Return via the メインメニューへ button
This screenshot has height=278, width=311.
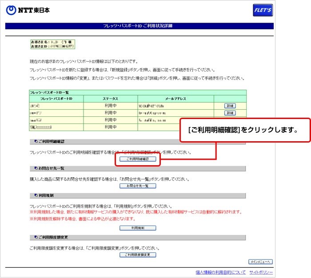click(260, 262)
